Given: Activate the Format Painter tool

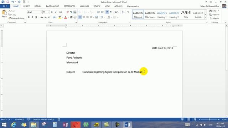Looking at the screenshot, I should click(x=16, y=18).
